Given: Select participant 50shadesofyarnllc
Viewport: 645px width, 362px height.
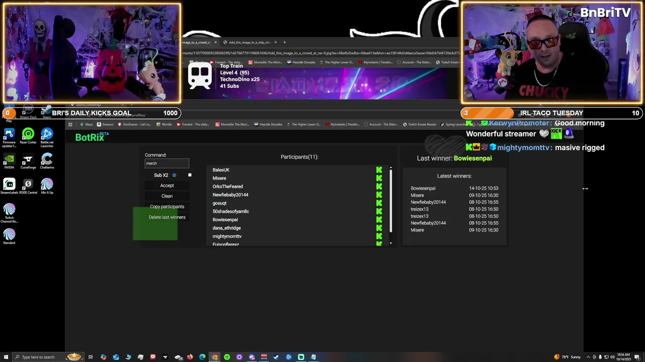Looking at the screenshot, I should pyautogui.click(x=231, y=211).
